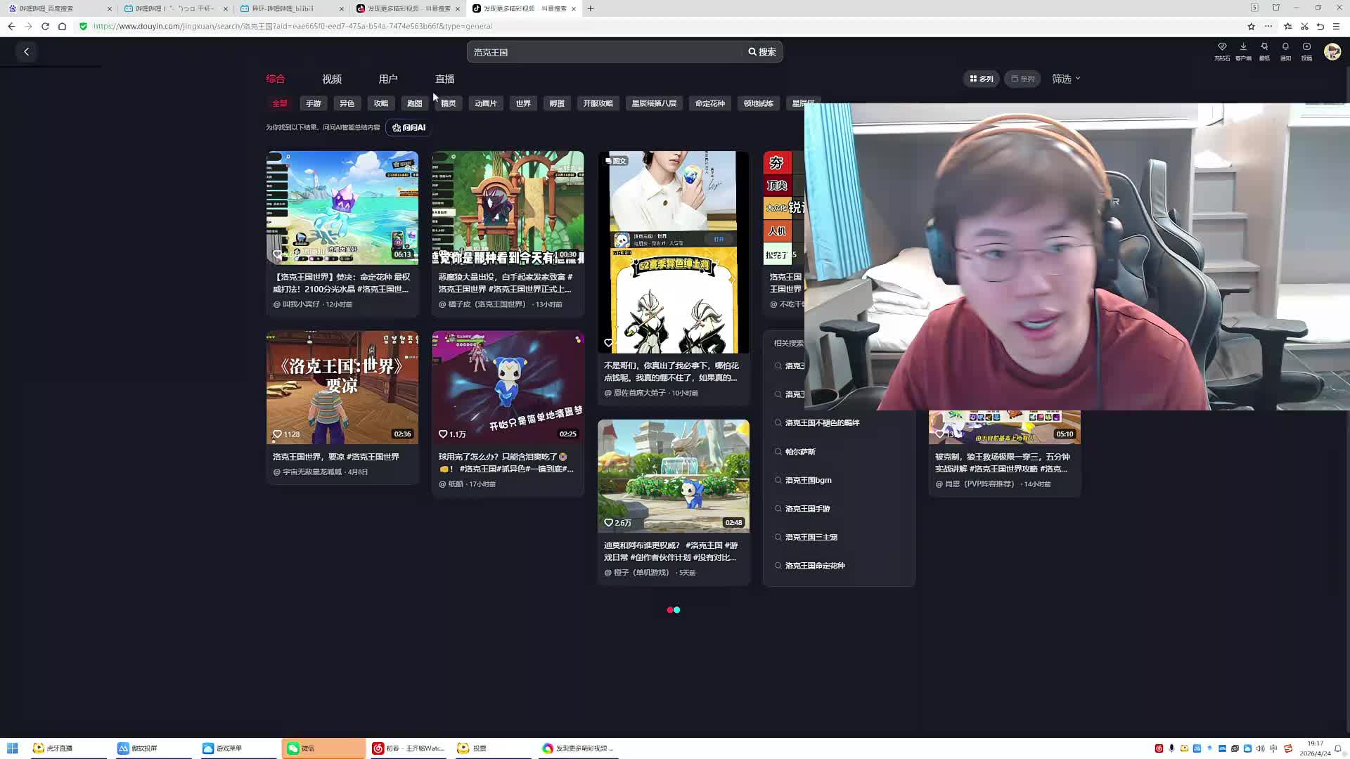Click the 搜索 search magnifier button
Screen dimensions: 1350x759
point(762,52)
